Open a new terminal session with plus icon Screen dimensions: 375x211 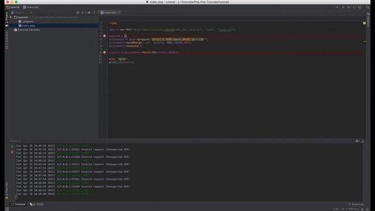(x=12, y=147)
